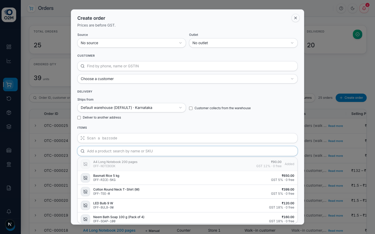375x234 pixels.
Task: Open the dashboard grid icon in sidebar
Action: point(9,47)
